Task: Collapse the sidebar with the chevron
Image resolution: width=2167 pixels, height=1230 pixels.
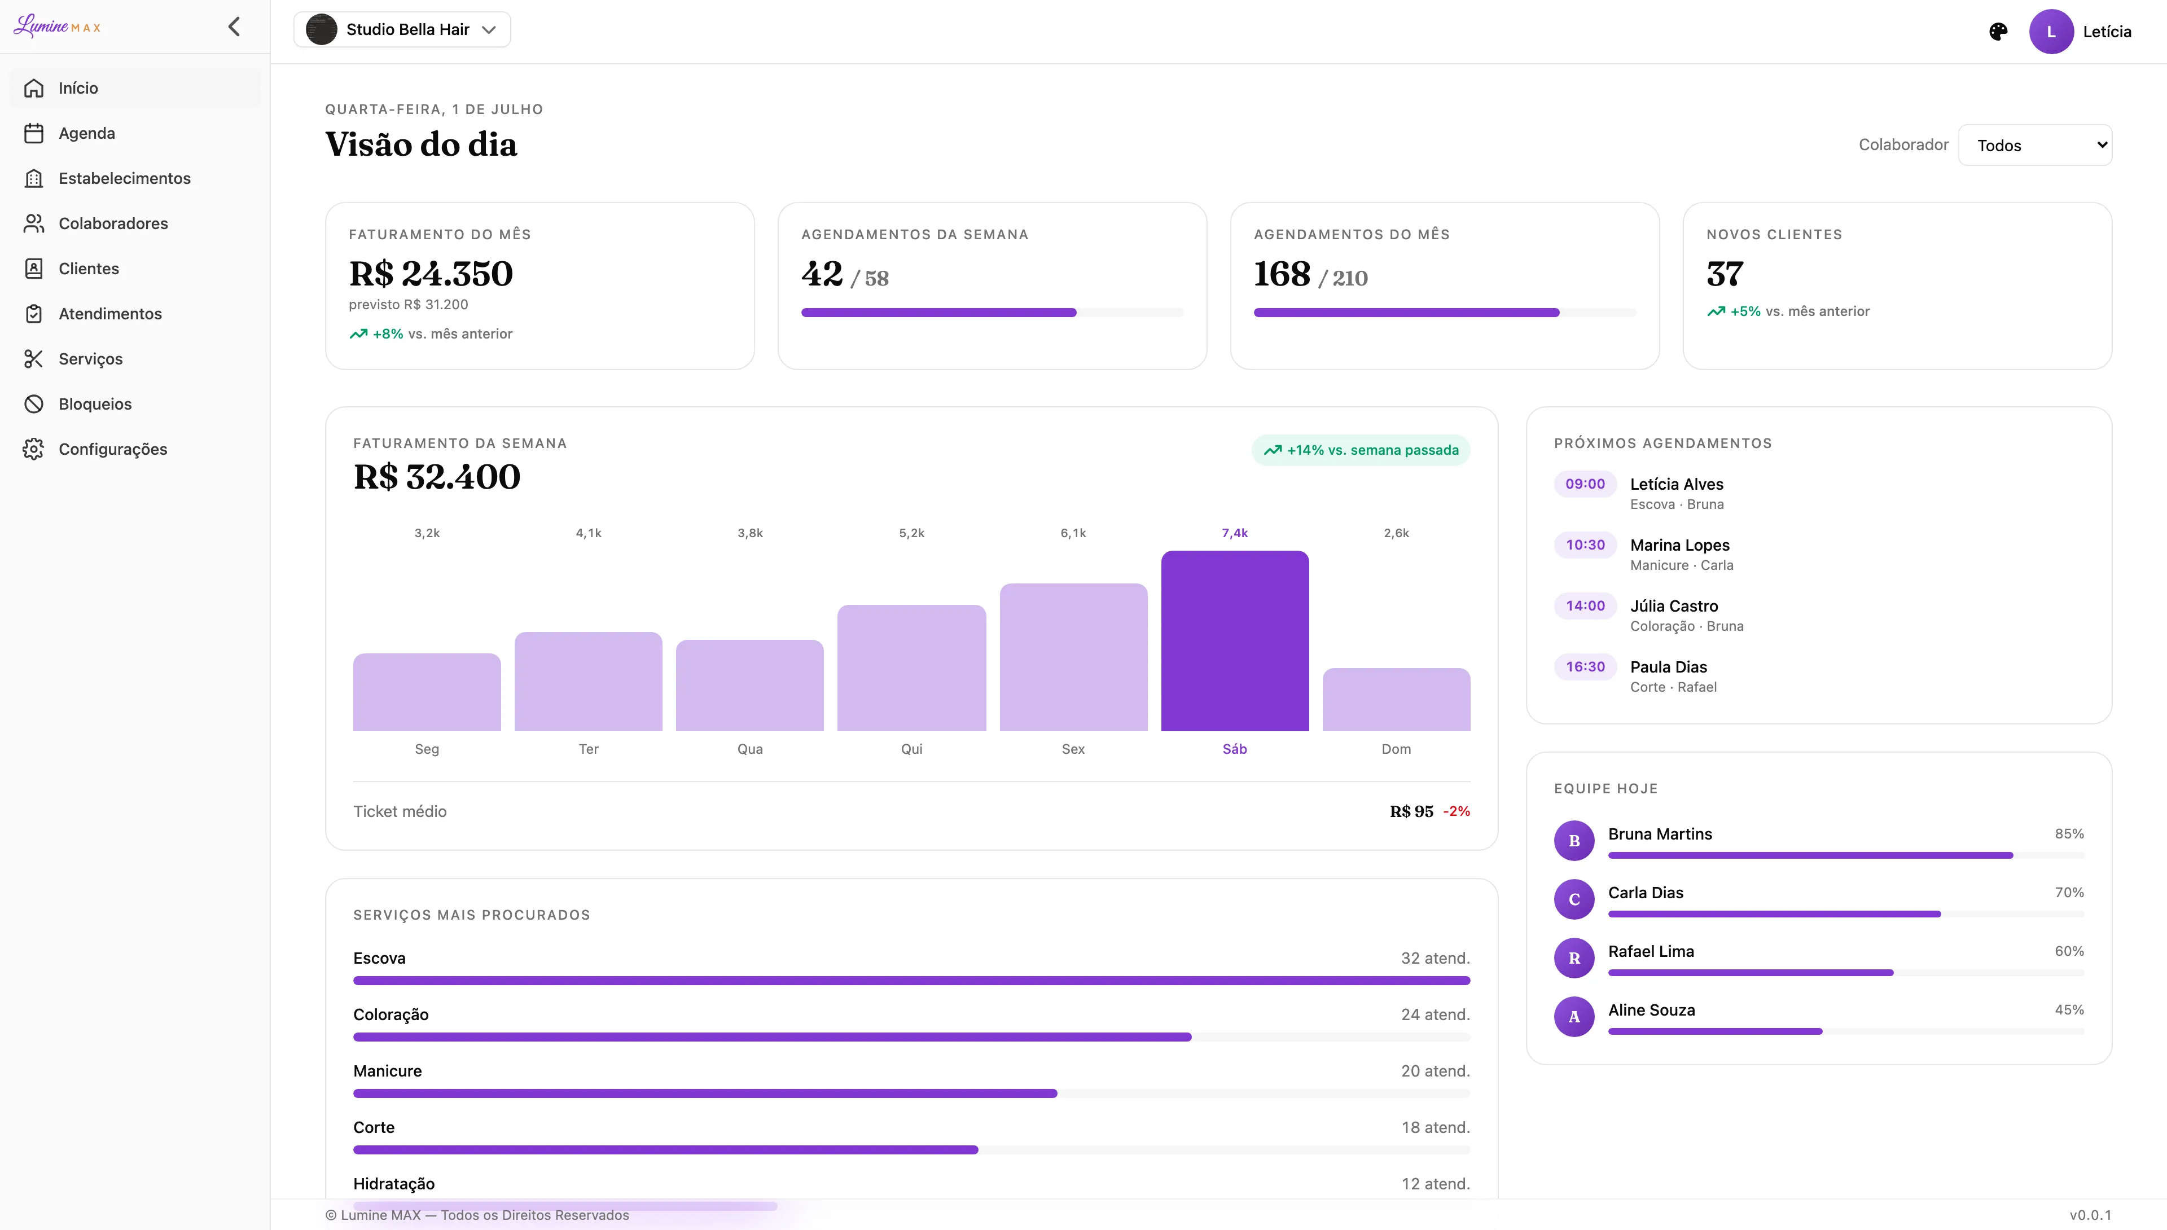Action: (234, 27)
